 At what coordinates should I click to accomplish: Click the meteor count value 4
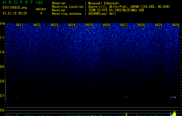(x=41, y=13)
